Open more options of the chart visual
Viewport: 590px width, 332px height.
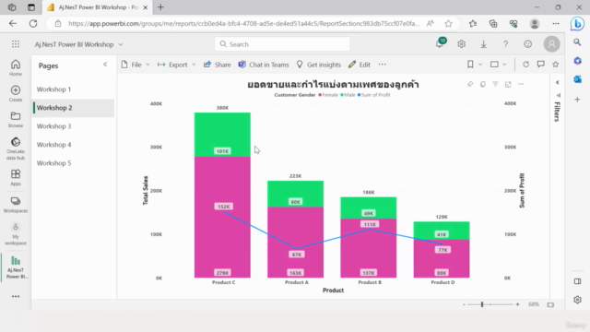(521, 84)
